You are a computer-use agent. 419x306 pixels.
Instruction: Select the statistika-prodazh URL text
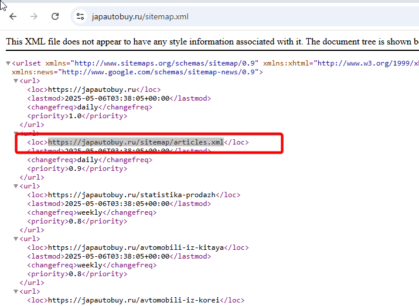132,195
